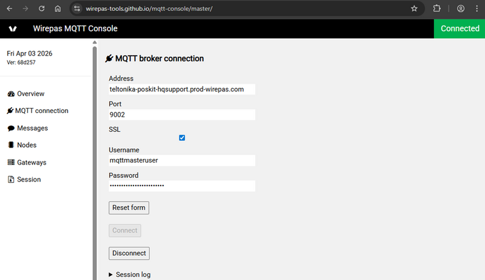This screenshot has width=485, height=280.
Task: Click the Session file icon
Action: click(11, 180)
